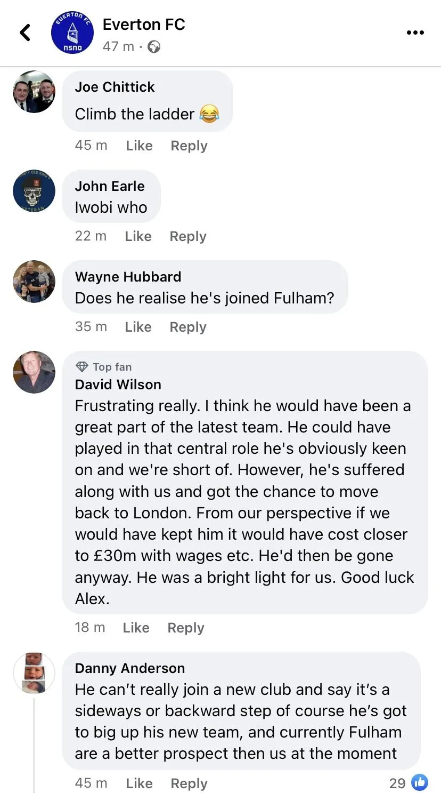Open John Earle's skull avatar
441x793 pixels.
click(34, 191)
